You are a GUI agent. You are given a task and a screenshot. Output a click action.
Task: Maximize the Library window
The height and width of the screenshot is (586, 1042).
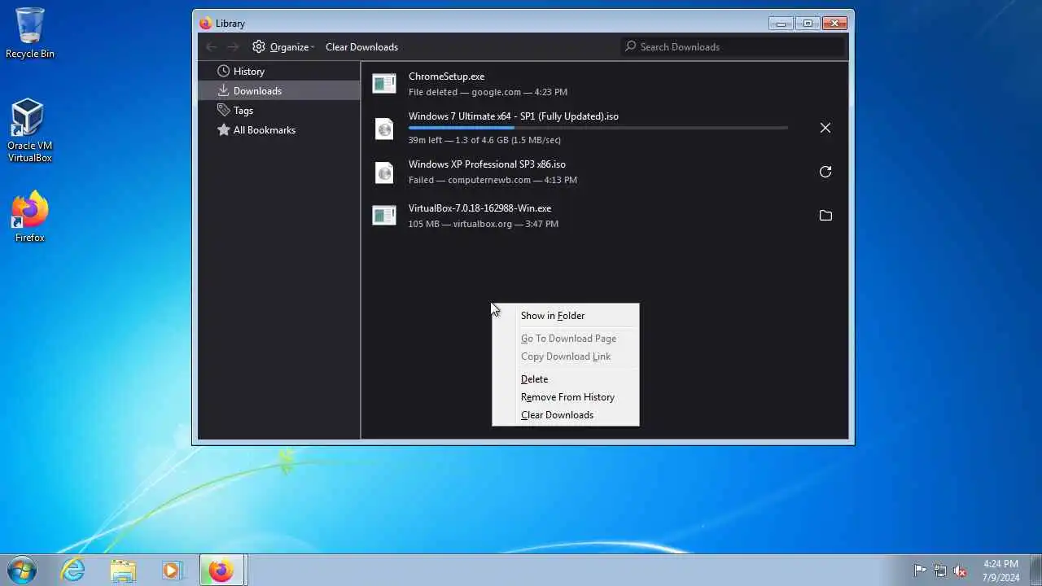[x=808, y=24]
